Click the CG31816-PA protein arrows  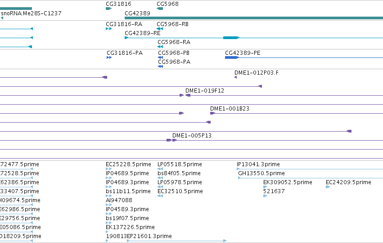click(109, 57)
